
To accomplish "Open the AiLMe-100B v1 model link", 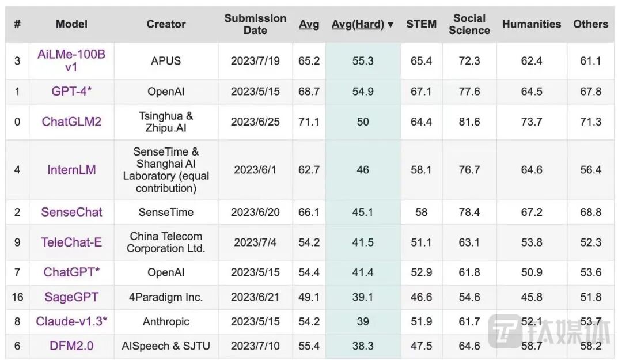I will [71, 60].
